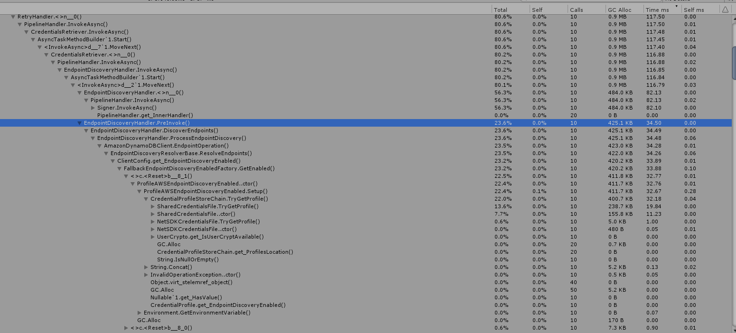Image resolution: width=736 pixels, height=333 pixels.
Task: Expand Environment.GetEnvironmentVariable() triangle
Action: pyautogui.click(x=140, y=313)
